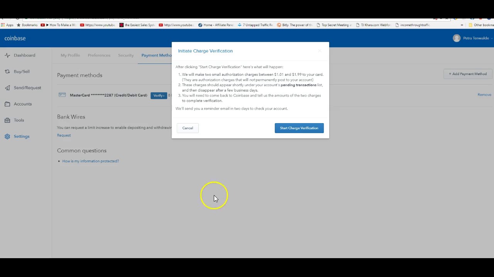Close the Initiate Charge Verification dialog
The height and width of the screenshot is (277, 494).
pyautogui.click(x=320, y=51)
